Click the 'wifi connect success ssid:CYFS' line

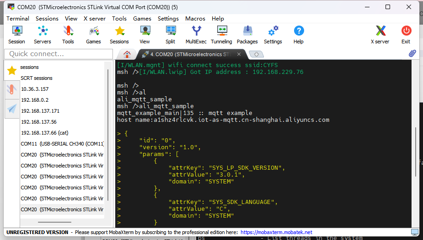coord(197,65)
